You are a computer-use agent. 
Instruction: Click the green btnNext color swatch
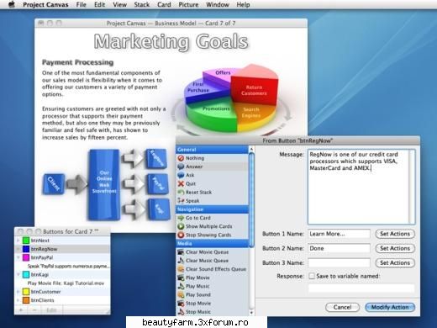point(26,241)
